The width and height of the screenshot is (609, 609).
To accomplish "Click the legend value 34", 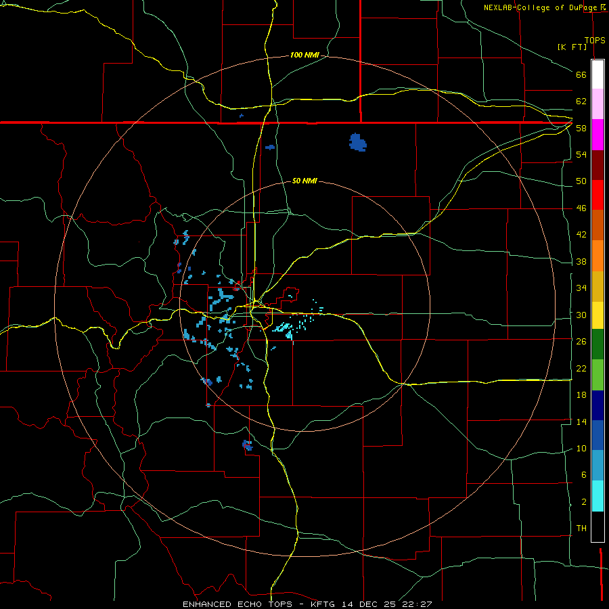I will tap(581, 288).
